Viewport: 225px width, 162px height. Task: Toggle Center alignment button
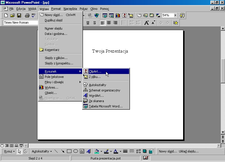(x=109, y=23)
